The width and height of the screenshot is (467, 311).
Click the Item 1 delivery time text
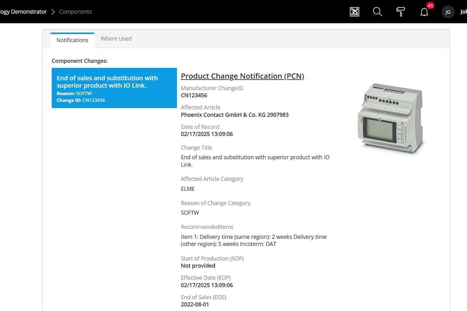[254, 240]
